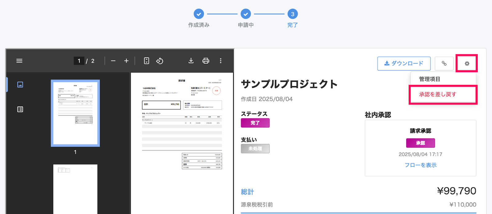This screenshot has width=492, height=214.
Task: Show thumbnail view in PDF sidebar
Action: [x=20, y=85]
